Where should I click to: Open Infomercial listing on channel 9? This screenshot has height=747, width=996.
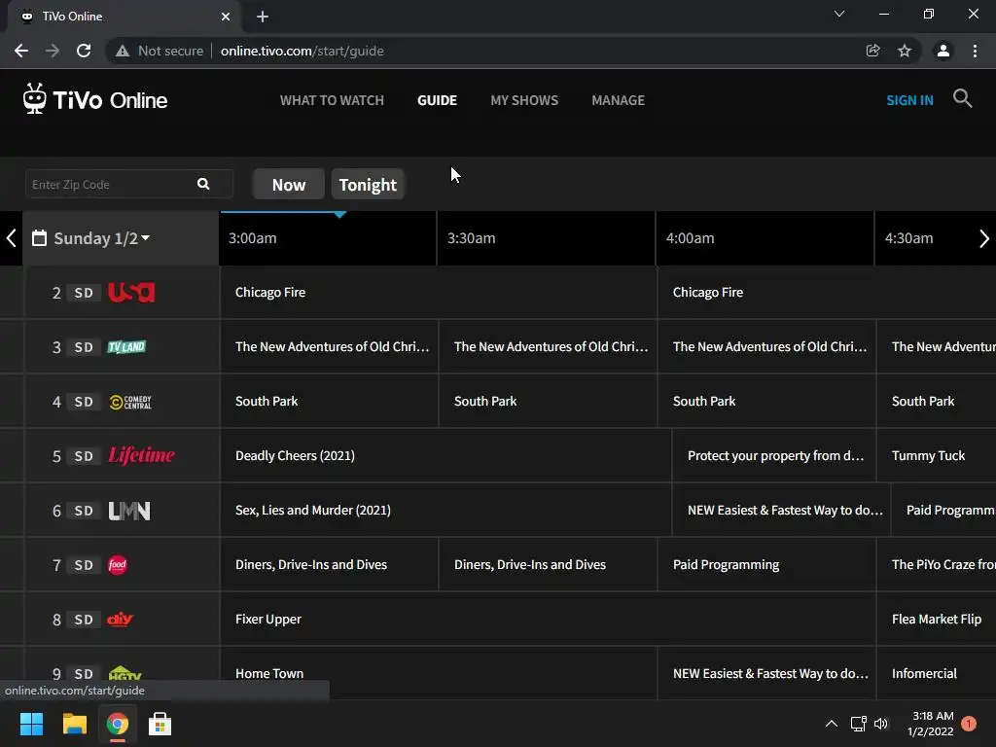click(937, 673)
